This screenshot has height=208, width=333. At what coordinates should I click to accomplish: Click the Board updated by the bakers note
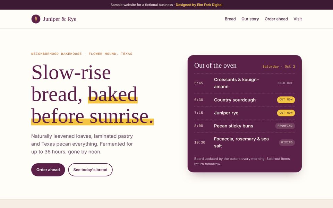pos(242,161)
